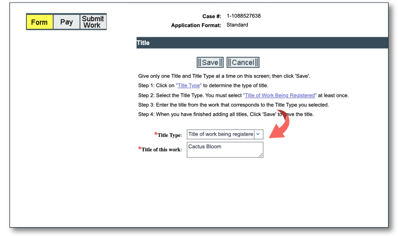Click the "Title of this work" field label

pos(161,150)
